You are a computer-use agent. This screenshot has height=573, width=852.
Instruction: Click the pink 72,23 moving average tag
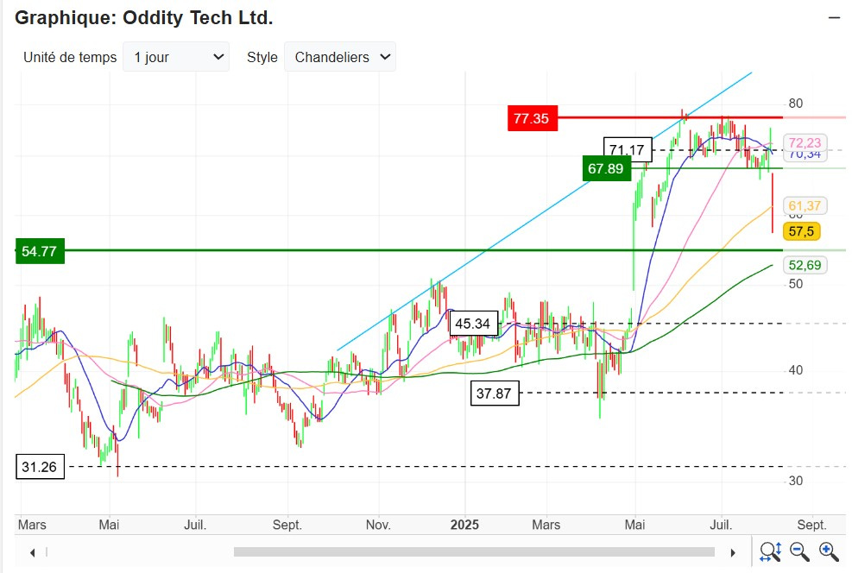(x=805, y=143)
